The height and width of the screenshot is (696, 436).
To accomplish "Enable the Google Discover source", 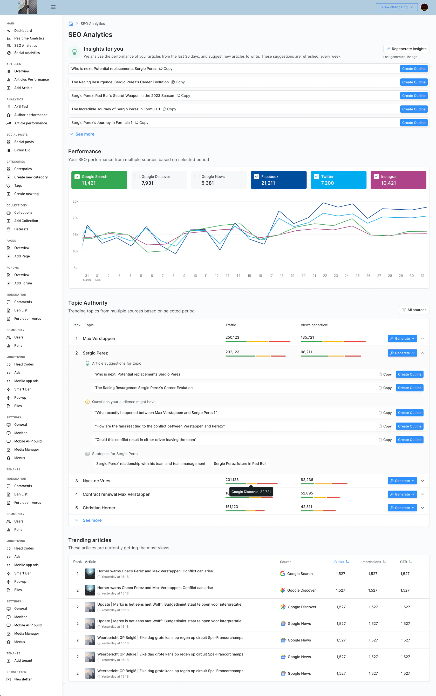I will (x=137, y=176).
